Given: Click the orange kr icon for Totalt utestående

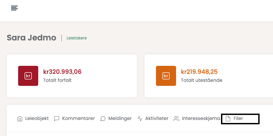Looking at the screenshot, I should coord(166,76).
